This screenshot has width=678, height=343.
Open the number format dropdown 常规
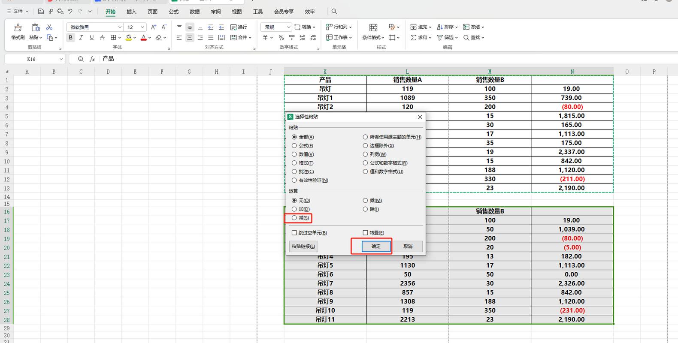pos(288,27)
